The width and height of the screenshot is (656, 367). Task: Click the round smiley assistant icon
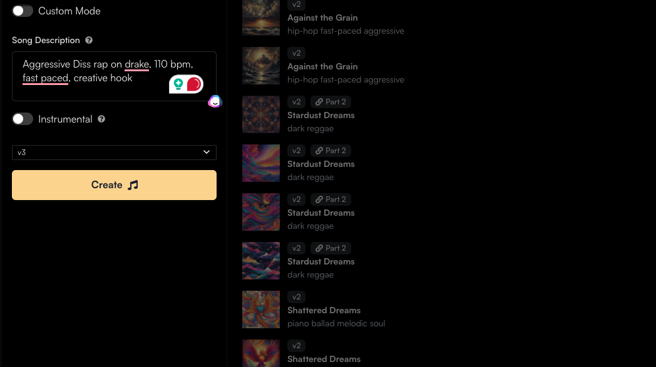pos(215,101)
